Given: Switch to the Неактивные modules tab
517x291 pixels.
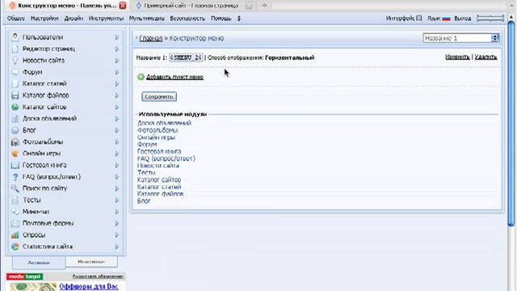Looking at the screenshot, I should [x=91, y=262].
